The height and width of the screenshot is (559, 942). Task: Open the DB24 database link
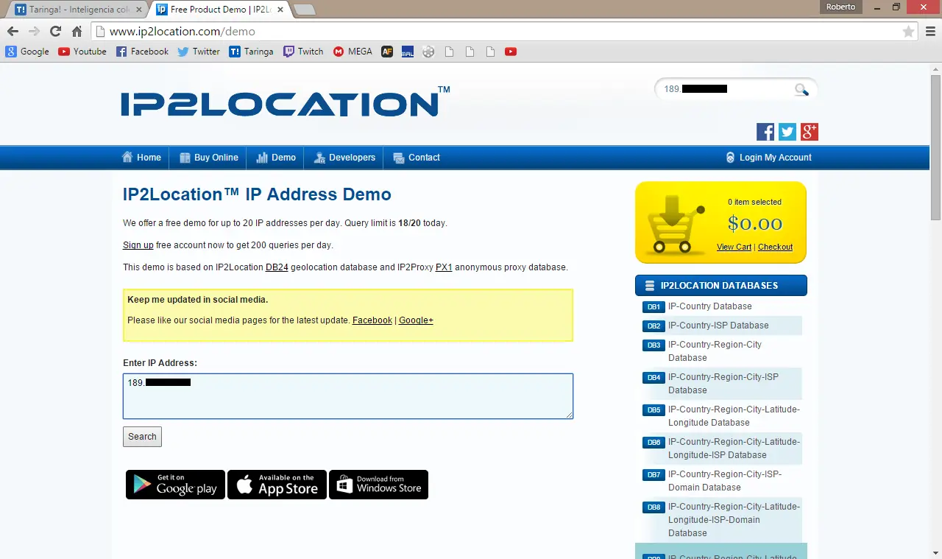click(277, 267)
